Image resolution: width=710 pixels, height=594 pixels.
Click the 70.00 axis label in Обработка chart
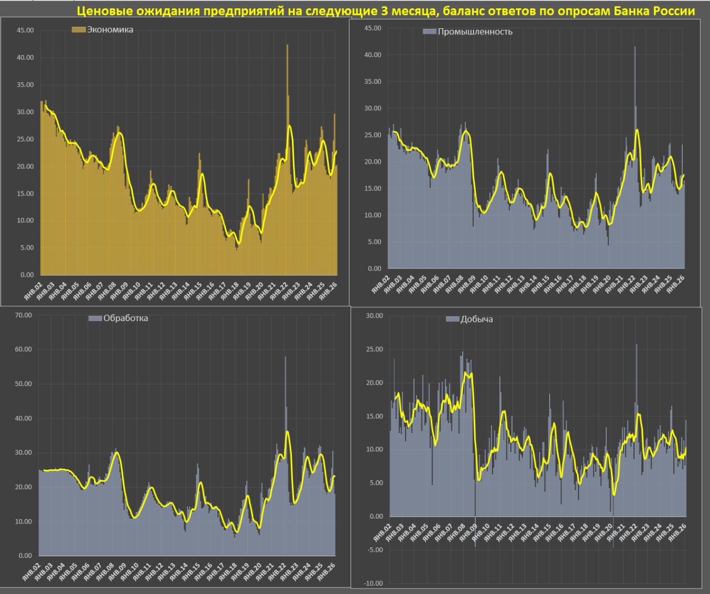point(23,315)
